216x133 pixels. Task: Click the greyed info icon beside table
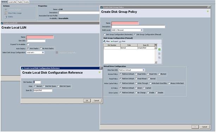pos(159,58)
